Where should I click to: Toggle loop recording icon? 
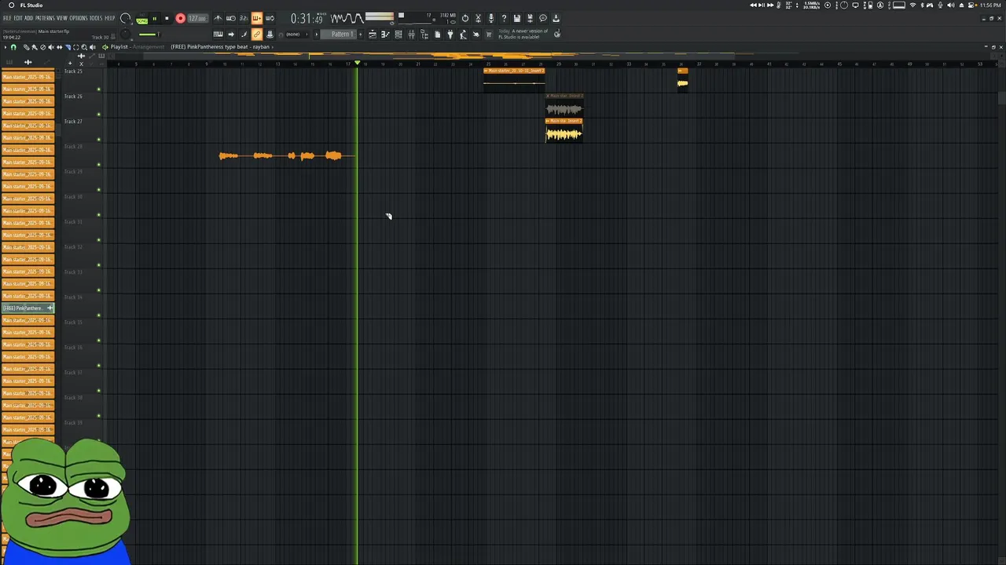[270, 18]
